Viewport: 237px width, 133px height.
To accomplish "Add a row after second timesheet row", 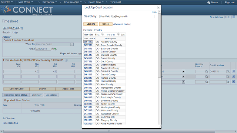I will point(233,76).
